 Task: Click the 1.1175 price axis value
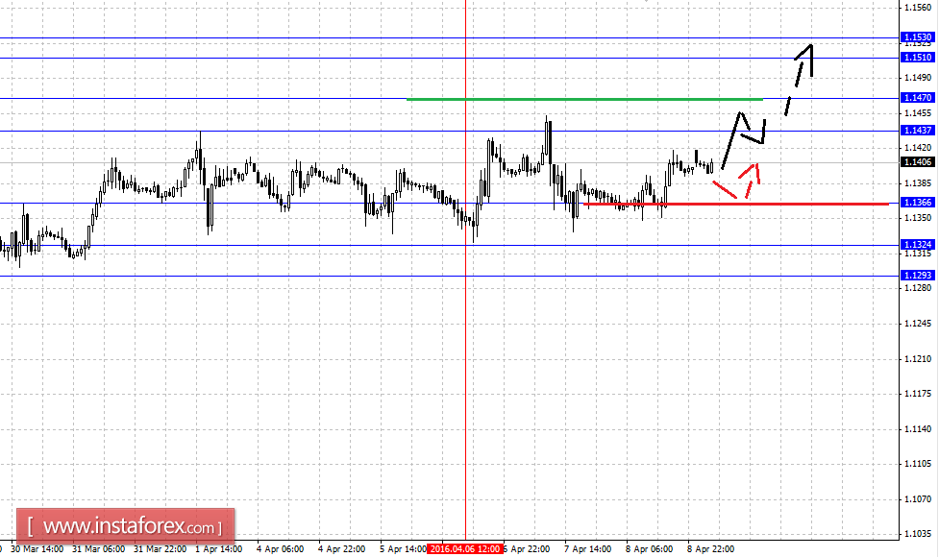pyautogui.click(x=918, y=394)
